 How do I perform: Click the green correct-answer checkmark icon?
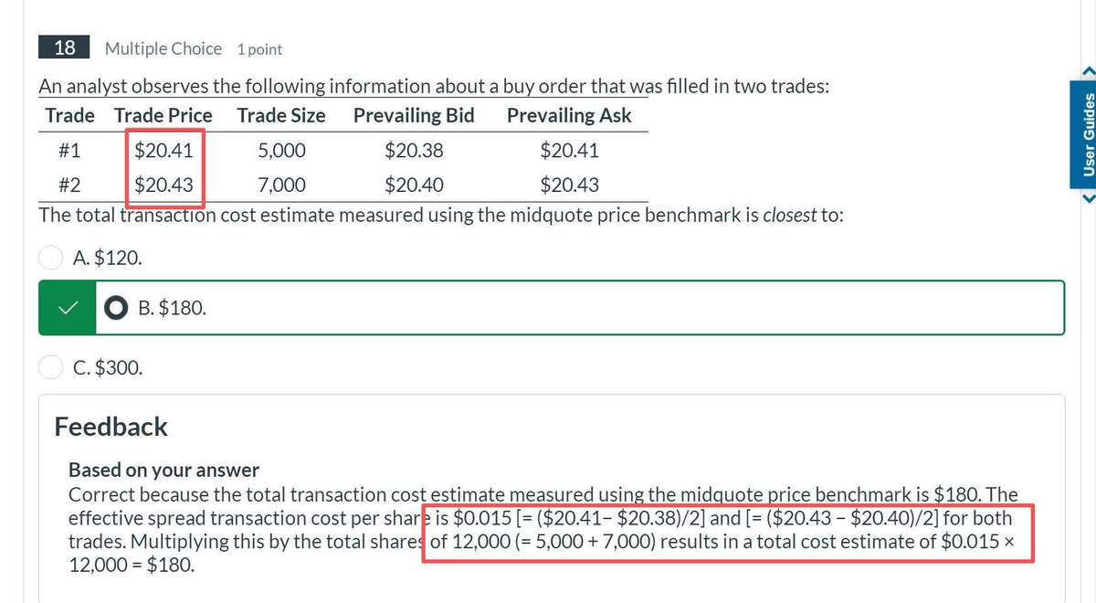coord(66,309)
